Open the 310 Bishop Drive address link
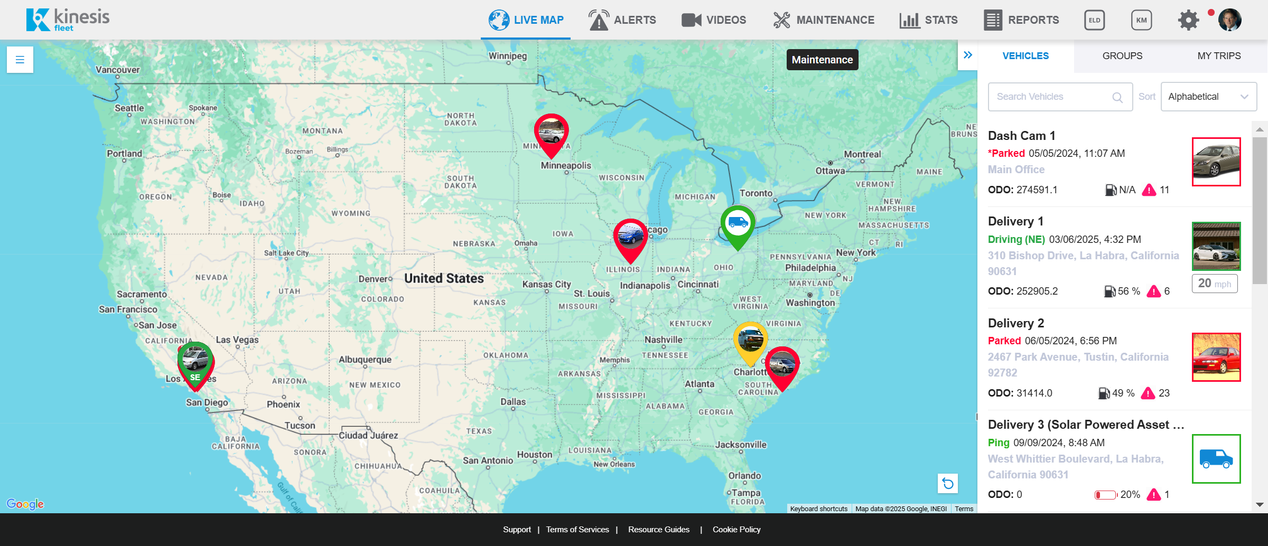The height and width of the screenshot is (546, 1268). click(1083, 263)
